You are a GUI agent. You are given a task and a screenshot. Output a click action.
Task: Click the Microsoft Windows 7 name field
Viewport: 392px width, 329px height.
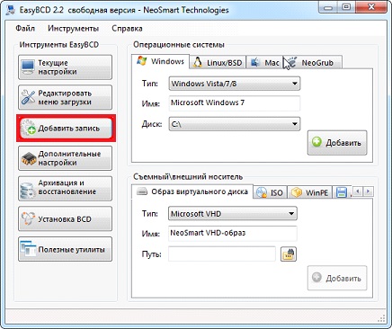point(235,103)
